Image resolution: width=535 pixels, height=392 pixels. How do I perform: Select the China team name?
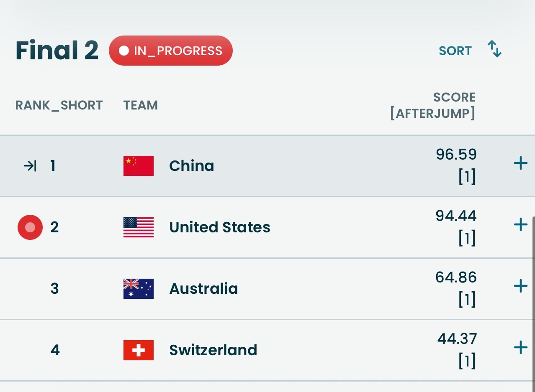click(x=191, y=166)
